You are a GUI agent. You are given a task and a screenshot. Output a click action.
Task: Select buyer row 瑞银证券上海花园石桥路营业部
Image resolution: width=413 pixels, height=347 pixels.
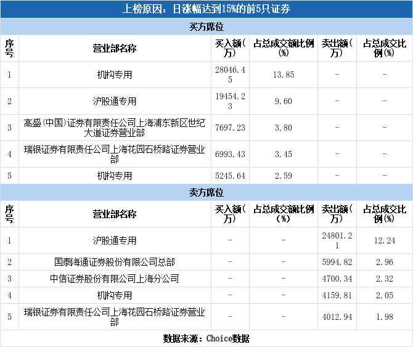(x=115, y=154)
